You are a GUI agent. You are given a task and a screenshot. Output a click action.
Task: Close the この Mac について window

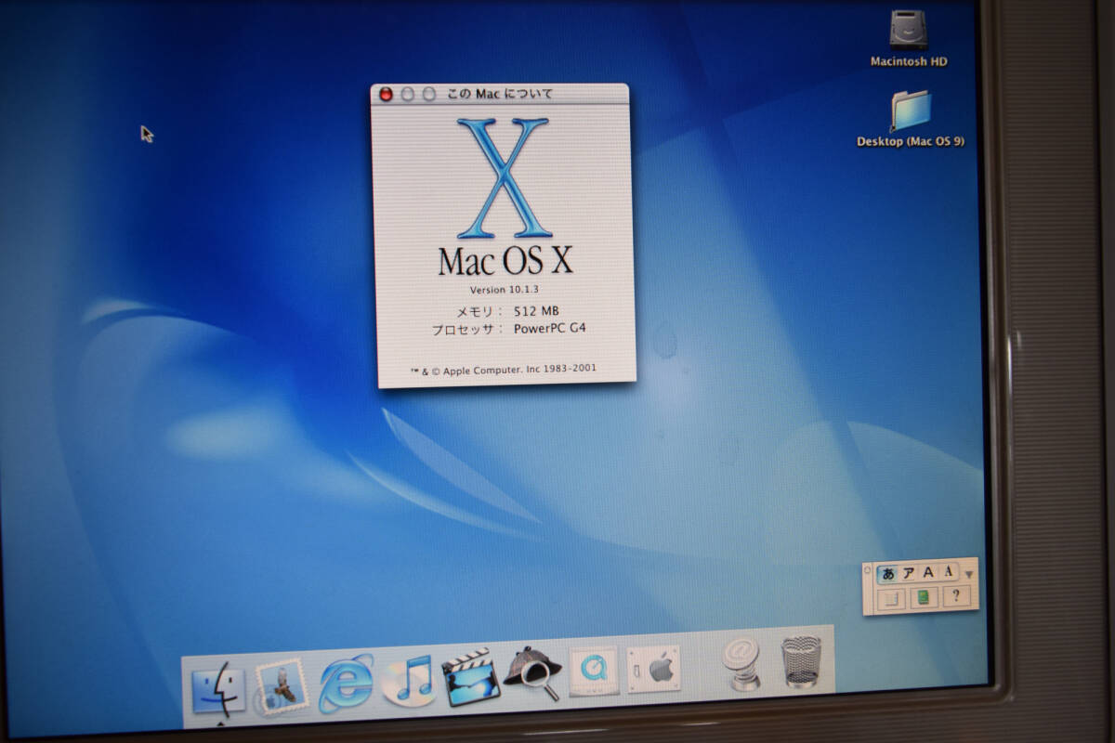coord(386,95)
